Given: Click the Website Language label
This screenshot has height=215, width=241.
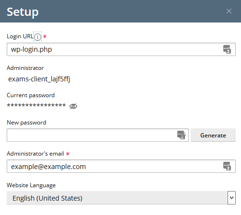Looking at the screenshot, I should pos(31,185).
